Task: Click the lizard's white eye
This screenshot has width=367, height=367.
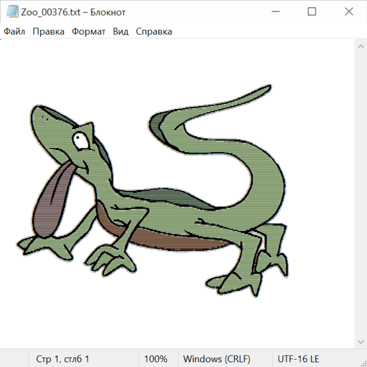Action: (x=80, y=140)
